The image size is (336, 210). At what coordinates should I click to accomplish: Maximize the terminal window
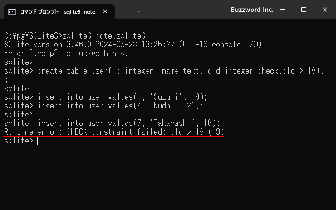[x=304, y=10]
